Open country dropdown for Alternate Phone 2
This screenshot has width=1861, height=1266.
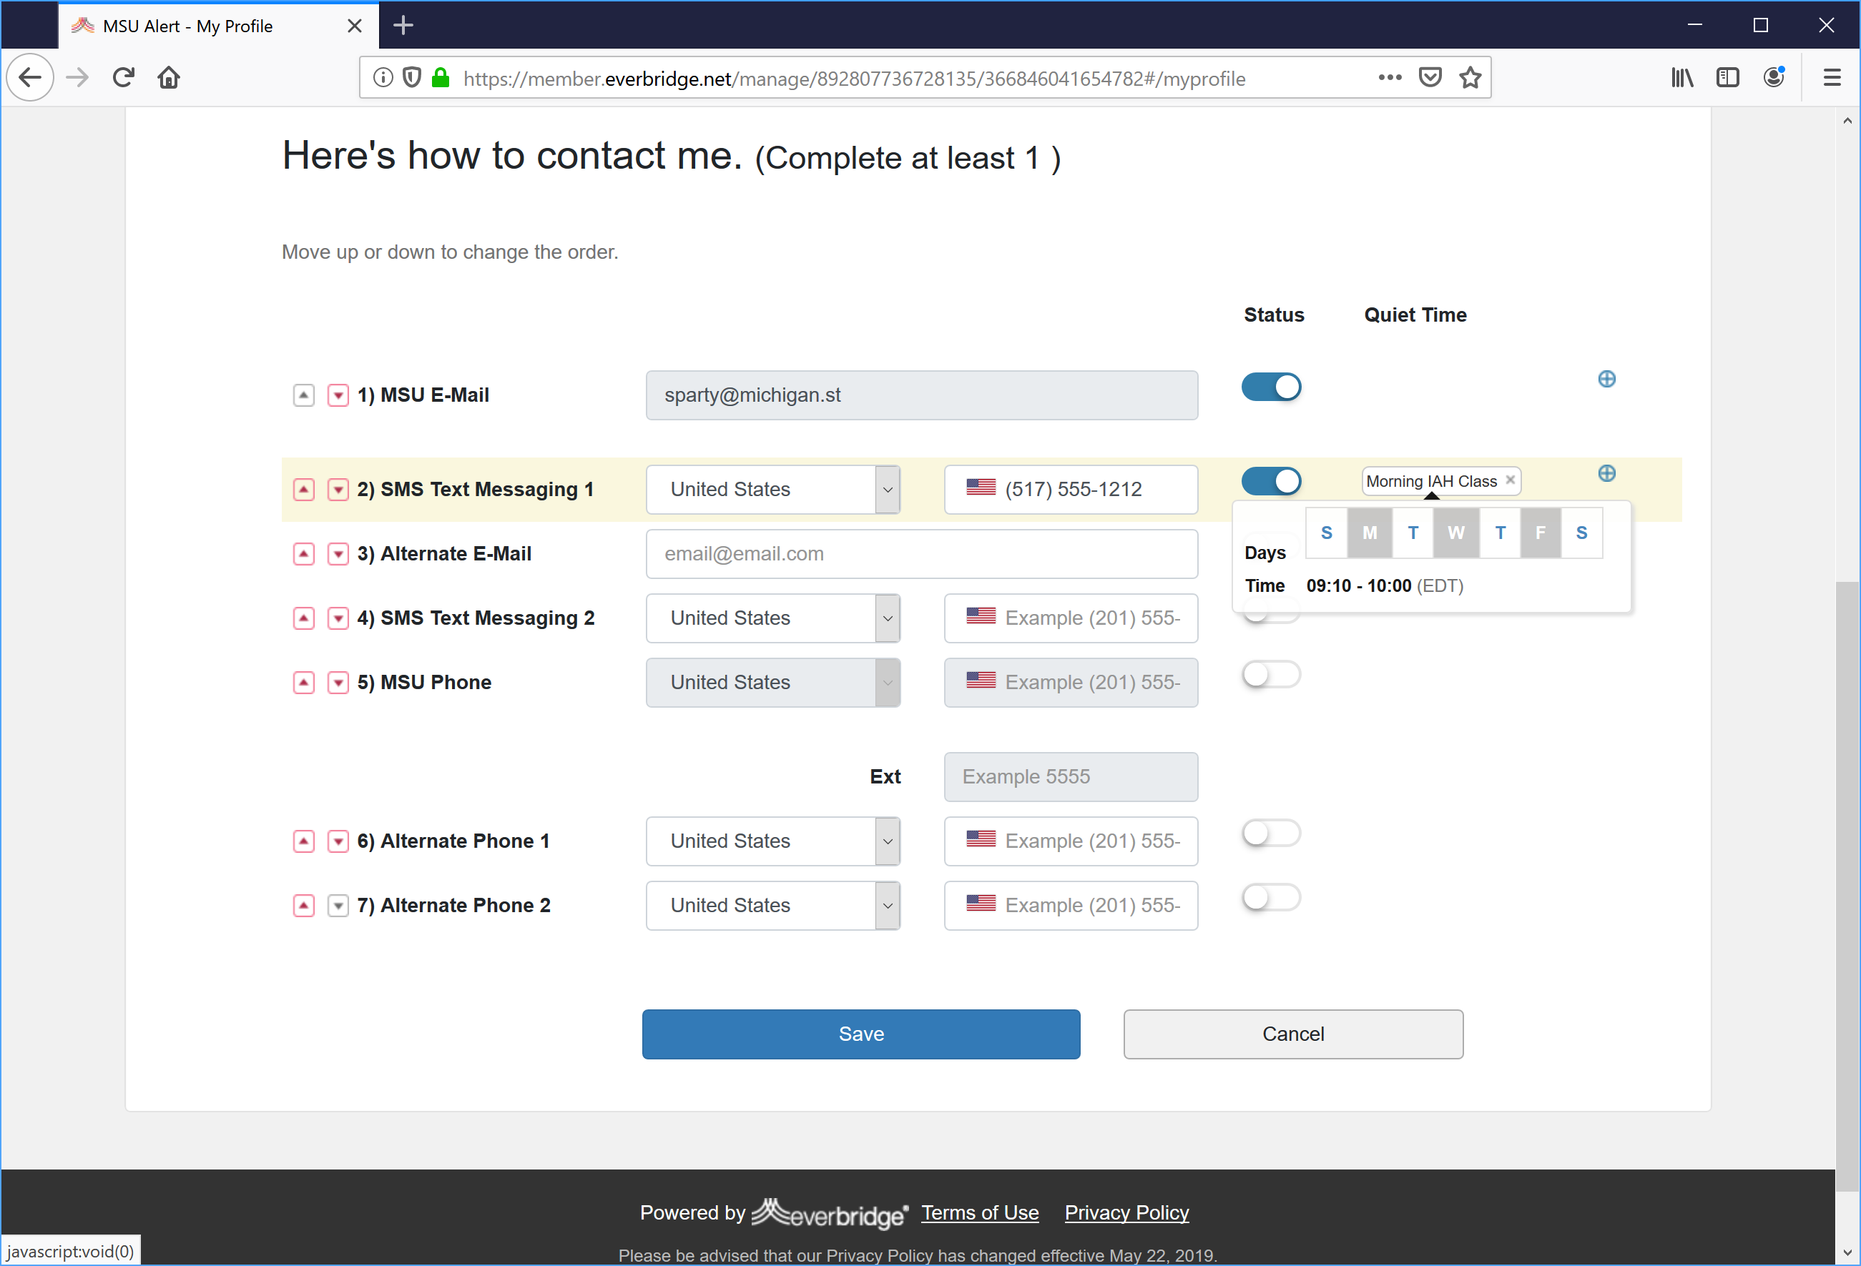pos(774,906)
